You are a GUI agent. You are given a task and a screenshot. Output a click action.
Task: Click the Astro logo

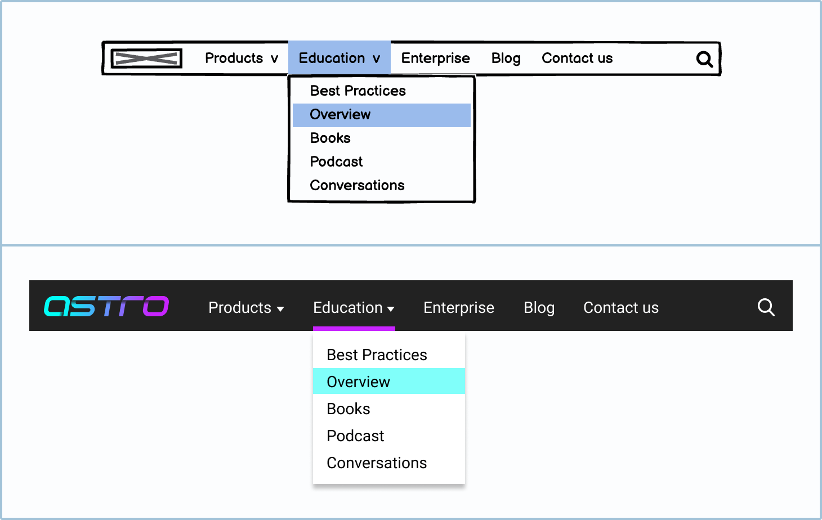point(106,307)
